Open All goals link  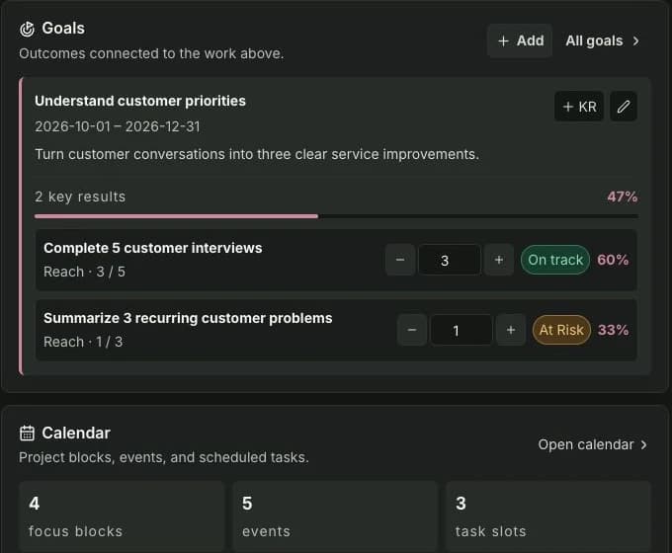tap(602, 40)
